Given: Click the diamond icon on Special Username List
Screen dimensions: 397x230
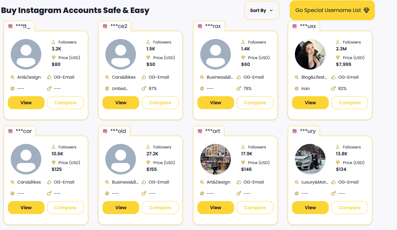Looking at the screenshot, I should 366,10.
